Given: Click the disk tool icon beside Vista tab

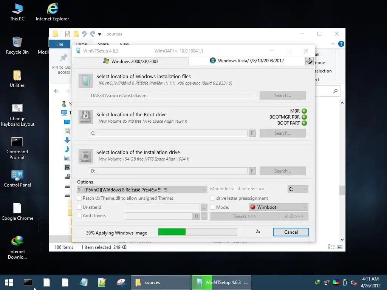Looking at the screenshot, I should coord(309,61).
